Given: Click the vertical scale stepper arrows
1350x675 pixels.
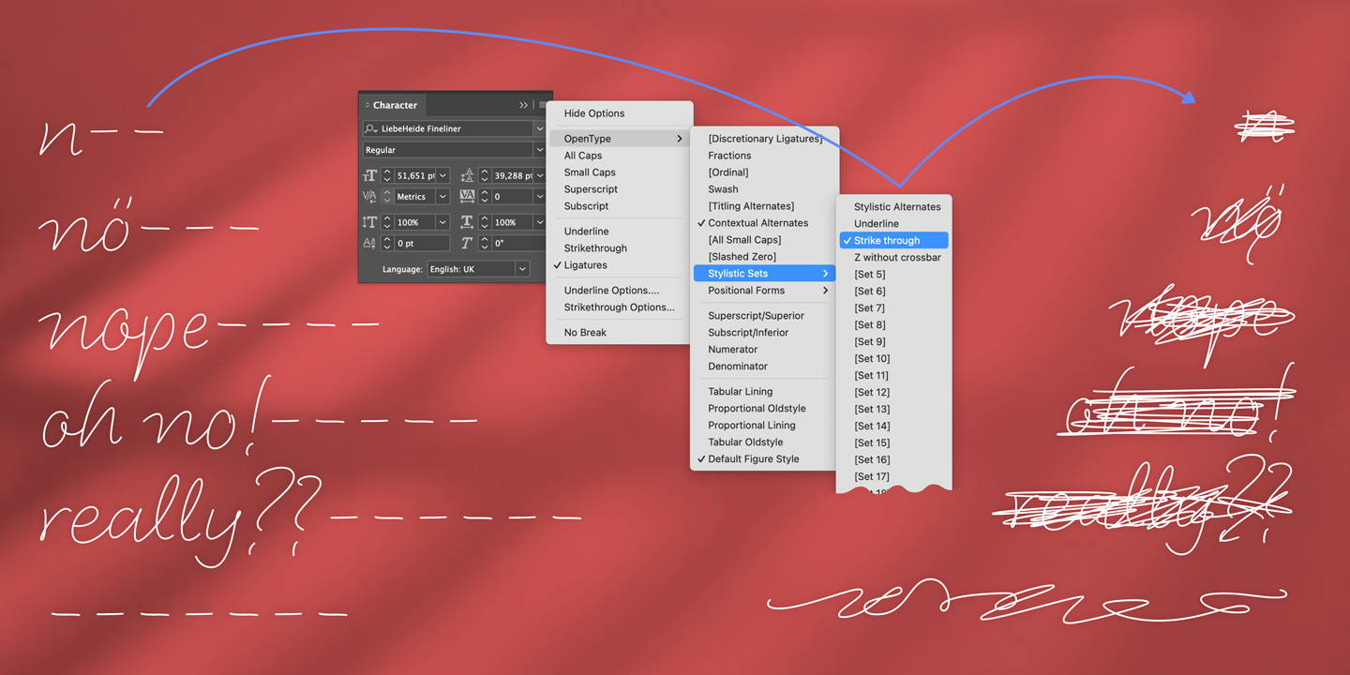Looking at the screenshot, I should click(387, 222).
